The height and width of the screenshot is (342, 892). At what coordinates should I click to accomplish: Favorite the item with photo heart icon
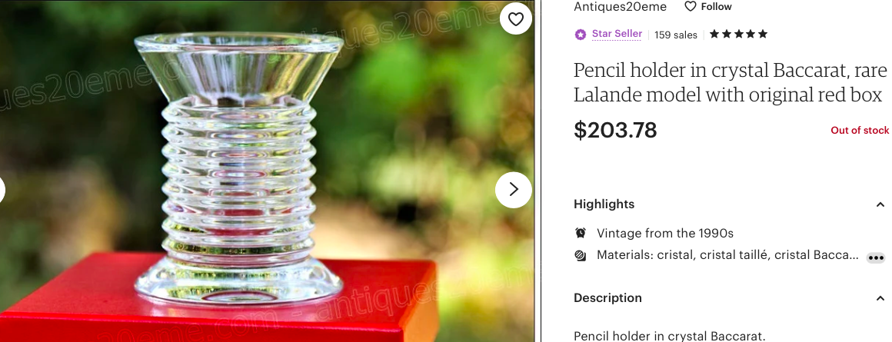515,19
